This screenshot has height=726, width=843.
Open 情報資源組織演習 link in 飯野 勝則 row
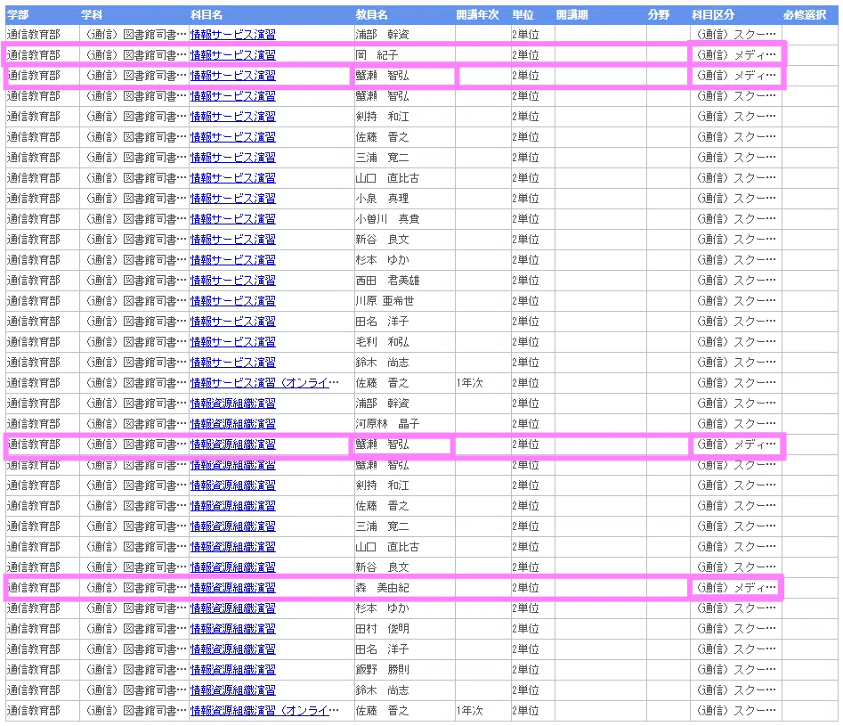click(233, 670)
